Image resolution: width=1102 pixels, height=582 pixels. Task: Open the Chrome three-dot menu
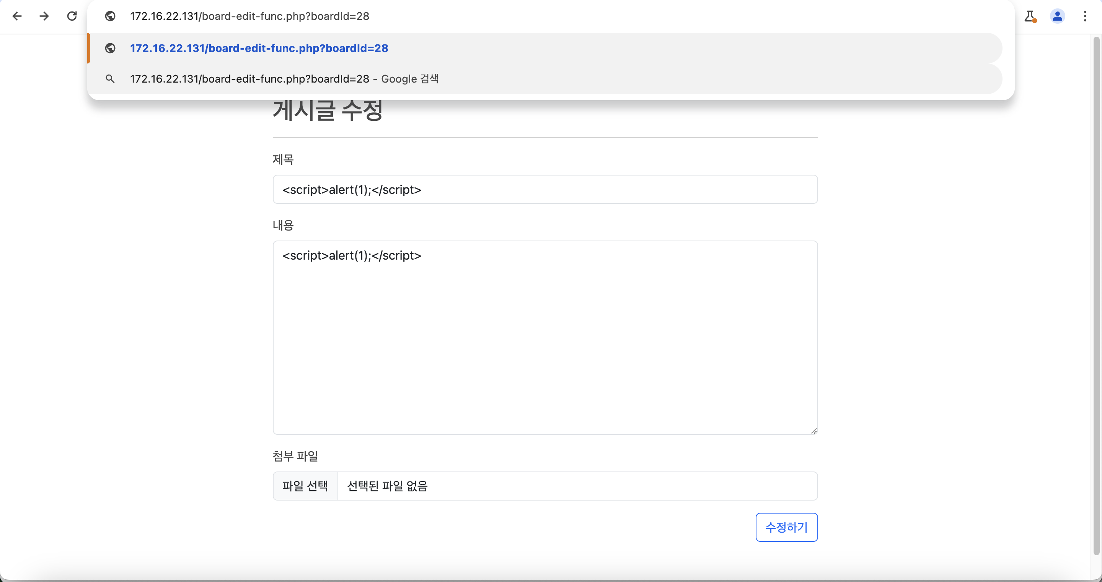click(1085, 16)
